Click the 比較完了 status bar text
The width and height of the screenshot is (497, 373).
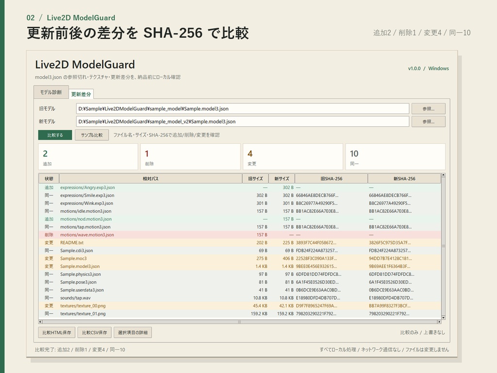click(x=80, y=350)
